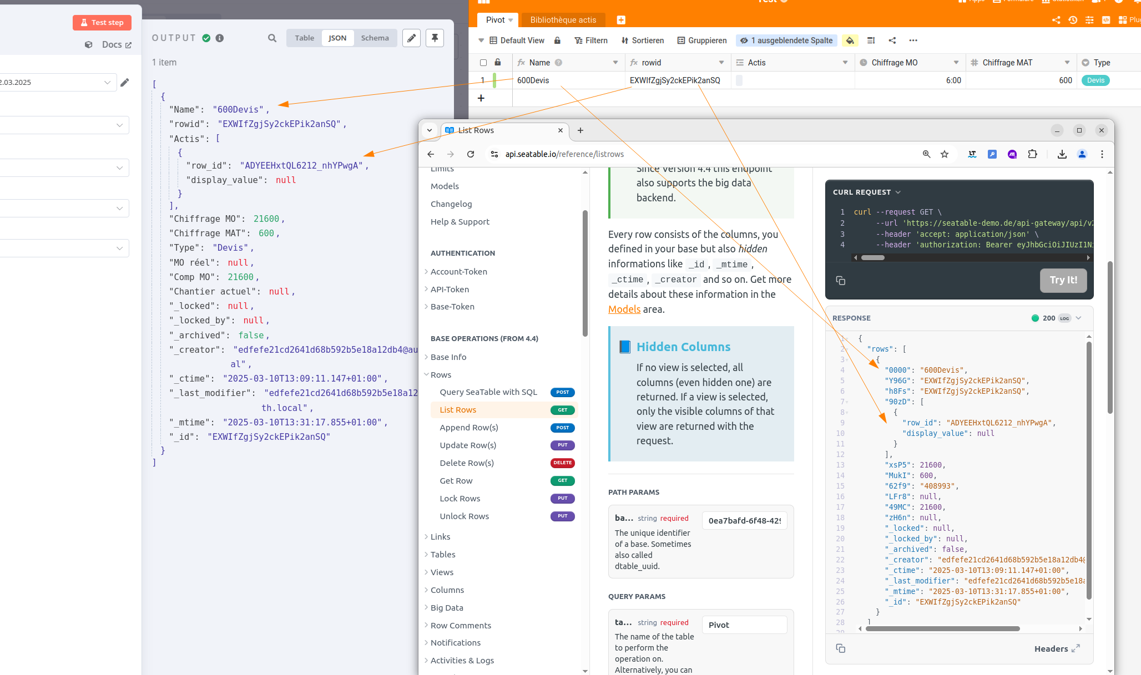1141x675 pixels.
Task: Open CURL REQUEST language dropdown
Action: [867, 192]
